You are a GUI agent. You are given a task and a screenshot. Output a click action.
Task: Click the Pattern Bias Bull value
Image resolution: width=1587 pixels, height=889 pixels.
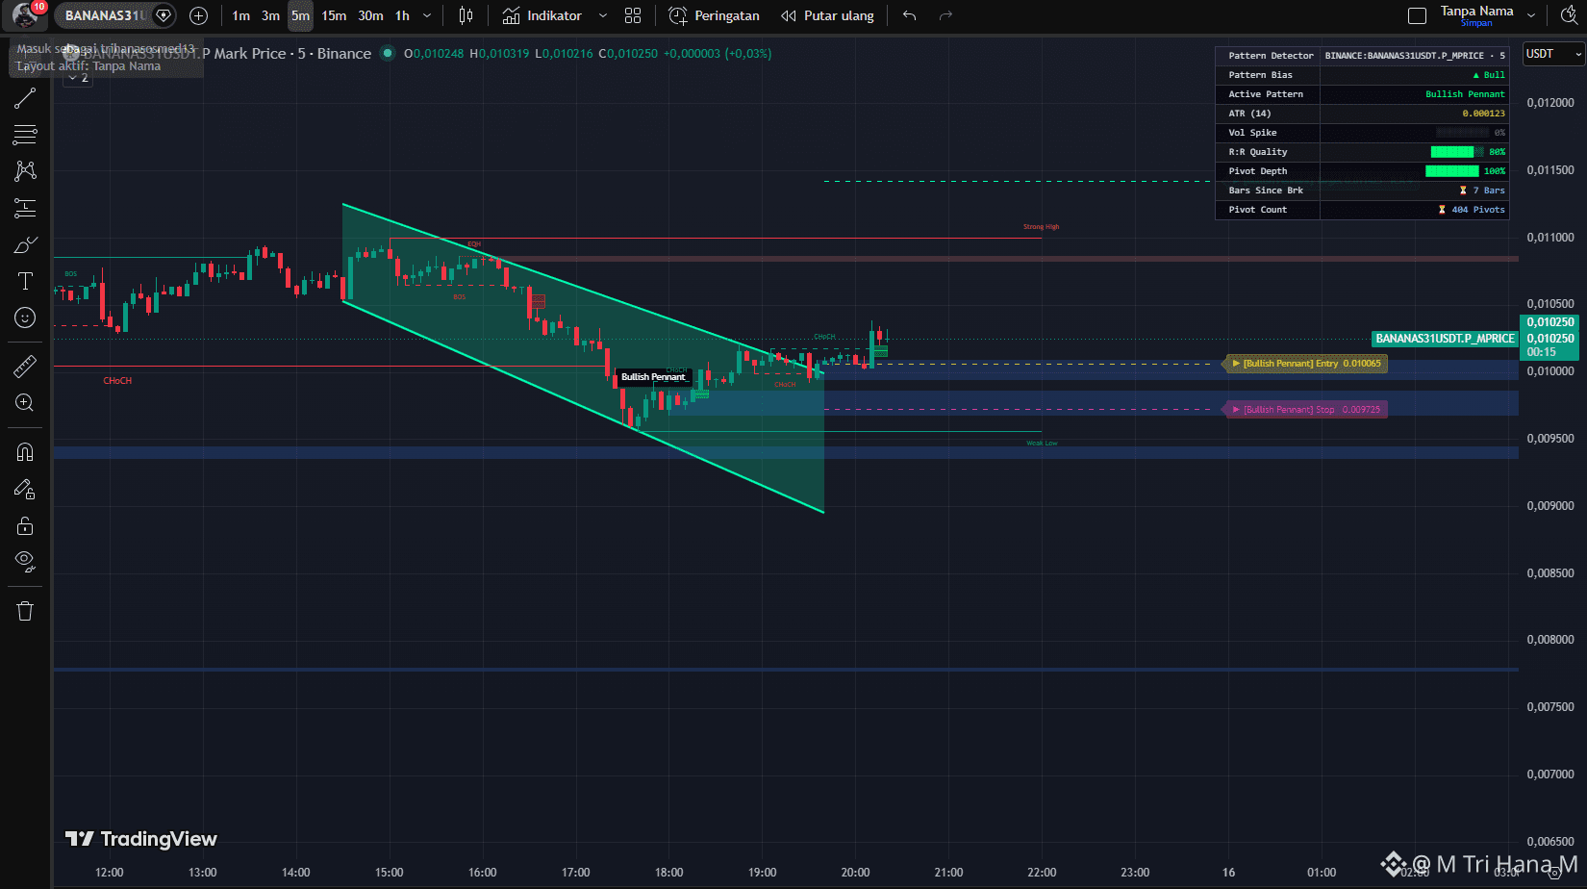1489,75
